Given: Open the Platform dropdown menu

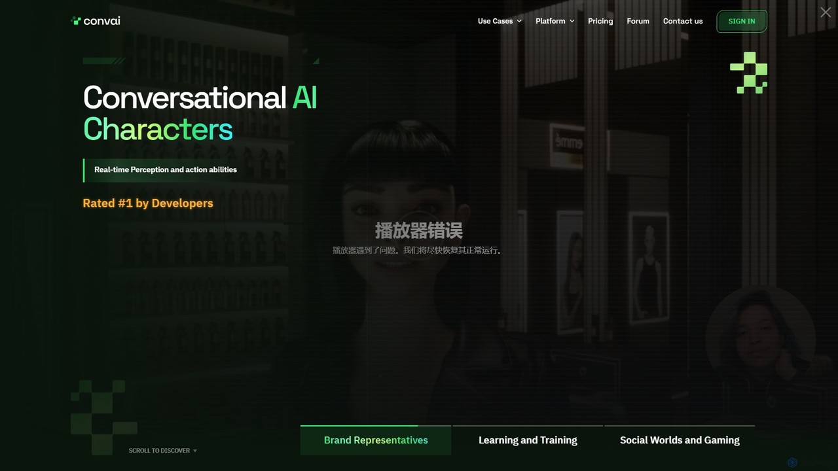Looking at the screenshot, I should pyautogui.click(x=555, y=21).
